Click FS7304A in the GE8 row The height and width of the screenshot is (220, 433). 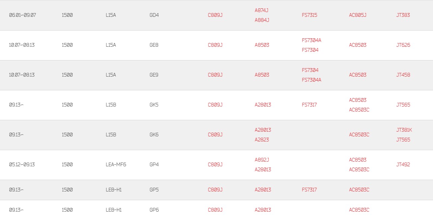pos(311,40)
